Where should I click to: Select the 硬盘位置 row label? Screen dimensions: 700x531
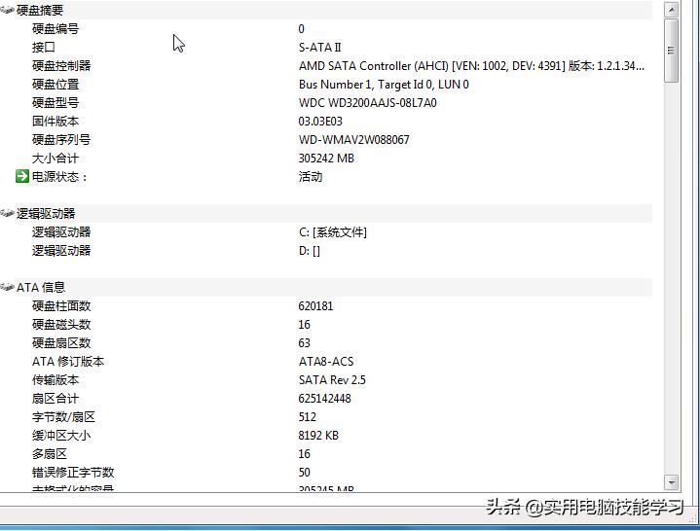tap(55, 85)
